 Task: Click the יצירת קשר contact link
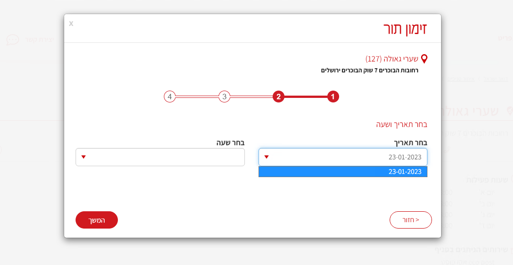[x=45, y=40]
